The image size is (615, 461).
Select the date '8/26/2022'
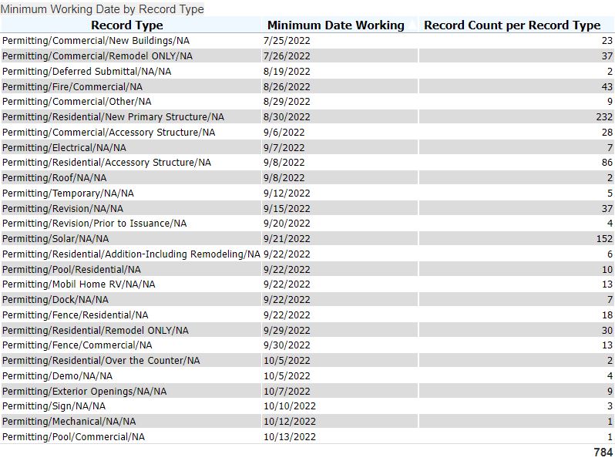coord(287,86)
